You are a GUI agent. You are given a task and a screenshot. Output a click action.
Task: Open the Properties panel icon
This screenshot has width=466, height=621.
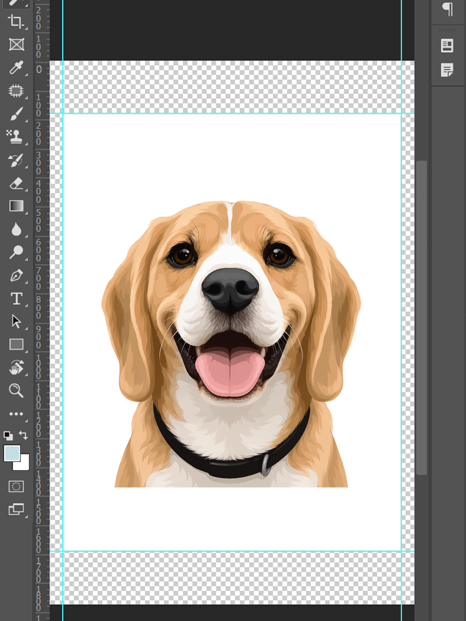pyautogui.click(x=447, y=45)
